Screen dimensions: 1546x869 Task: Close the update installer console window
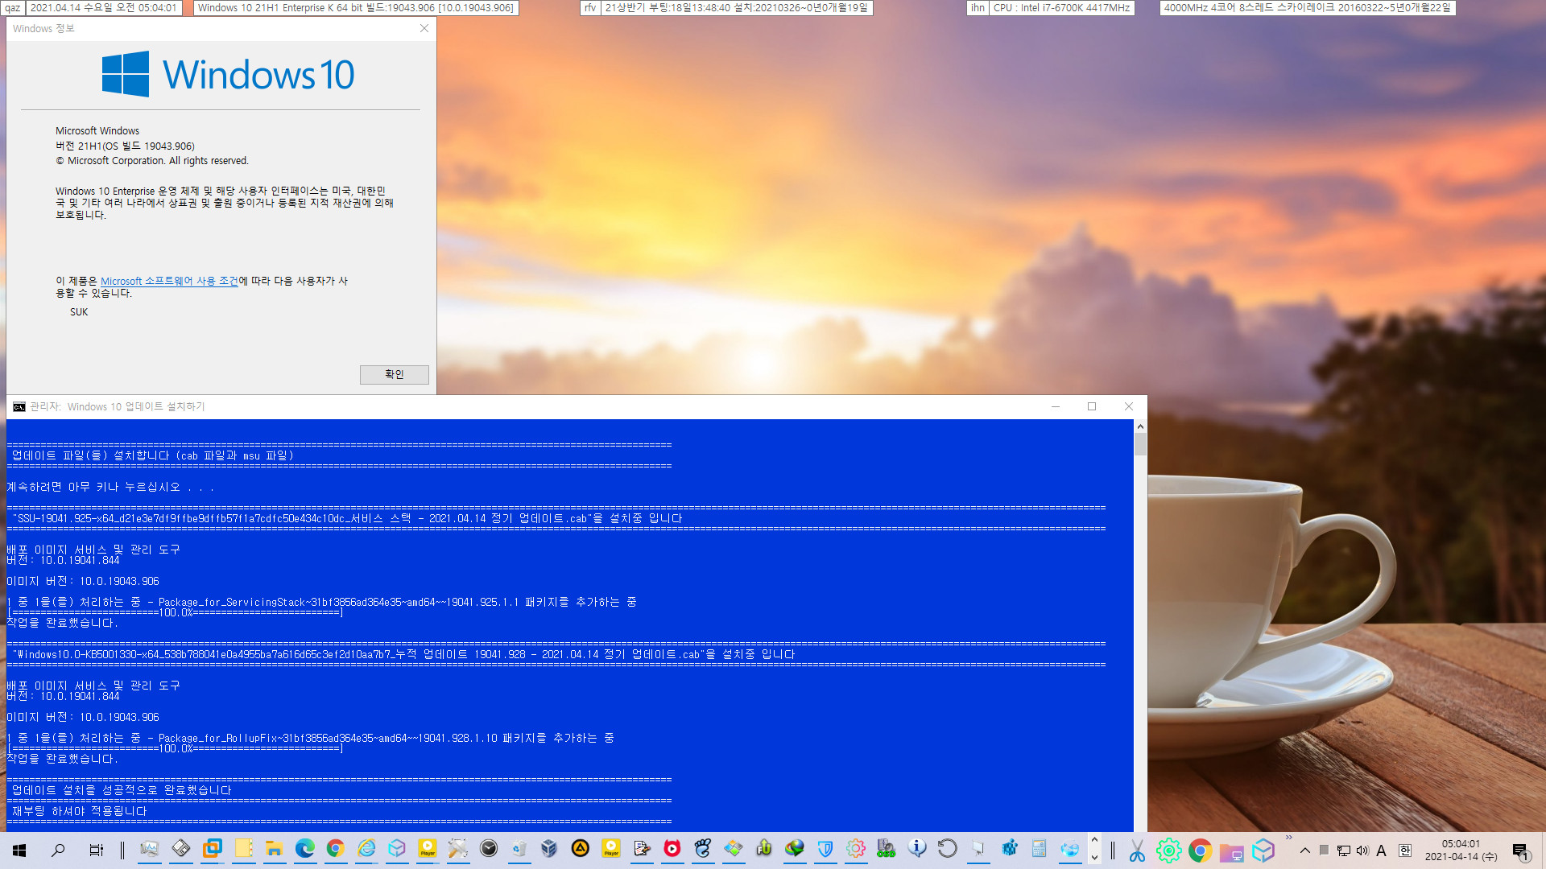[1129, 406]
